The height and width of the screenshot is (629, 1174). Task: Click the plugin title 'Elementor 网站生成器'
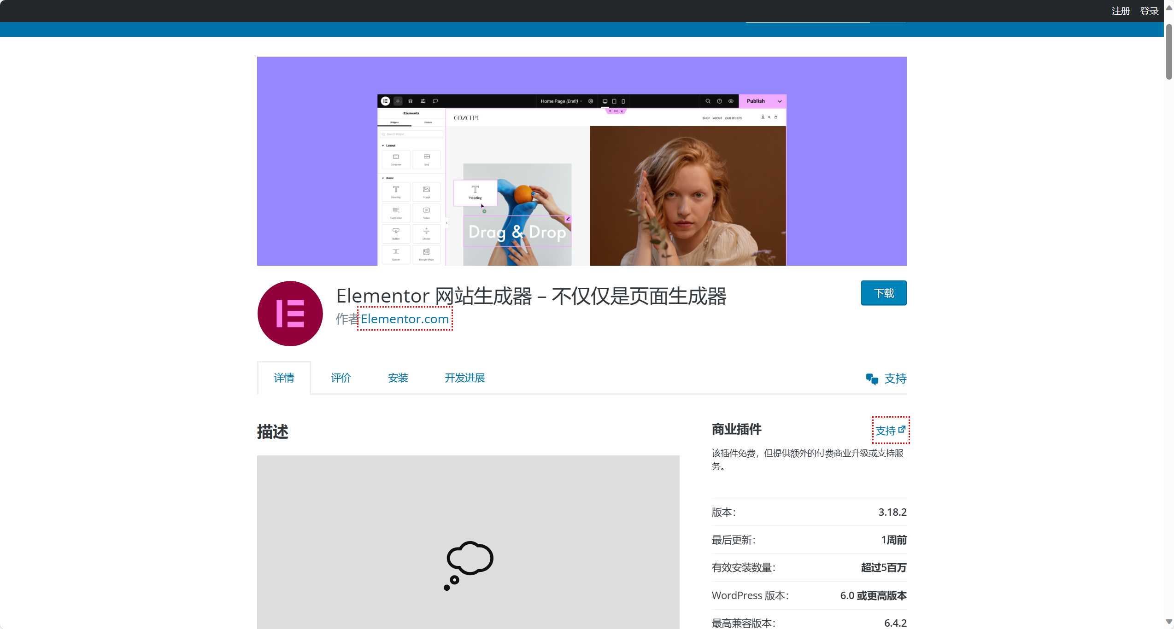pos(531,296)
